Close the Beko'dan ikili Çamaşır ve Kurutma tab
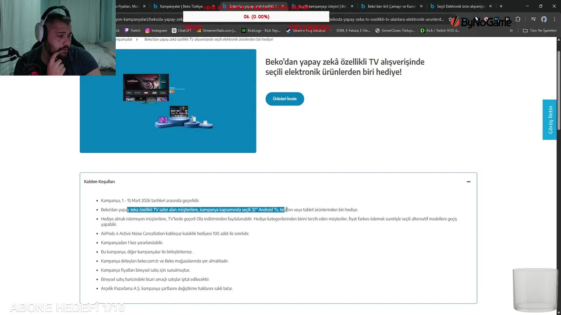Viewport: 561px width, 315px height. coord(421,6)
